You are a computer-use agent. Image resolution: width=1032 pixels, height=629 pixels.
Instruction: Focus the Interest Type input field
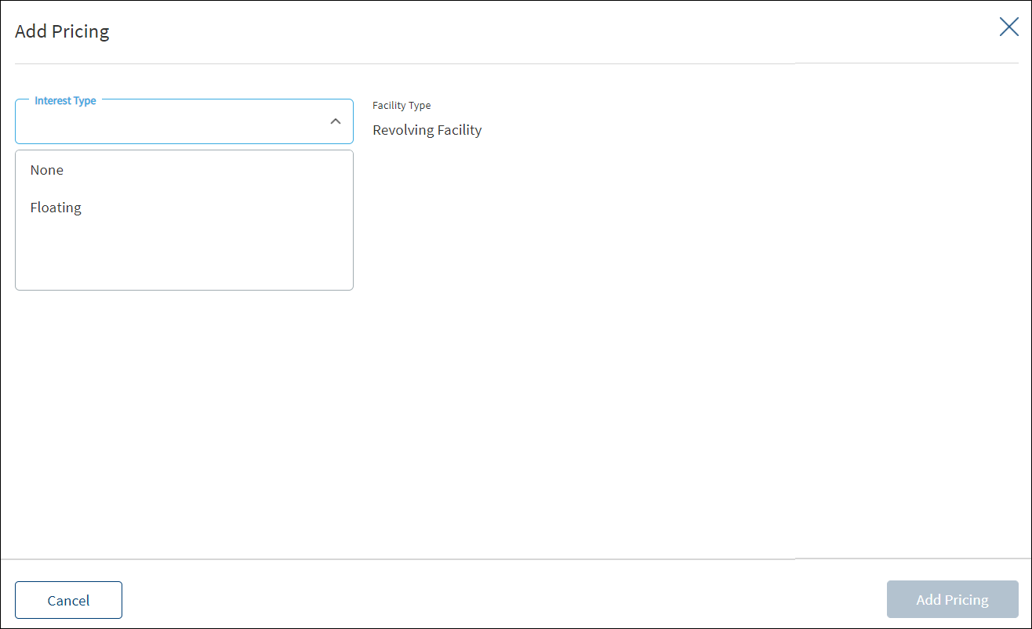click(x=184, y=121)
